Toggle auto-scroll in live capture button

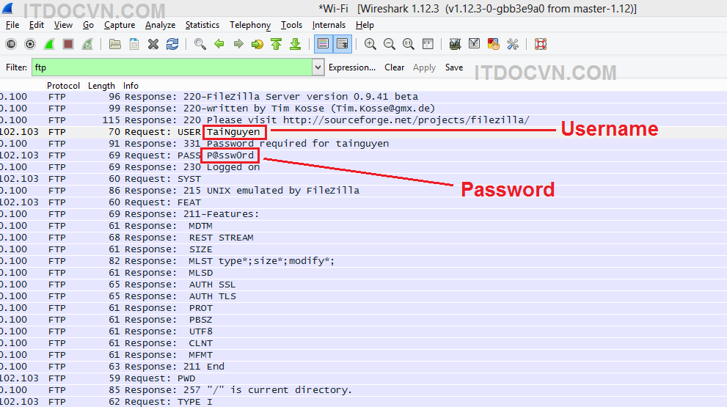click(x=342, y=44)
